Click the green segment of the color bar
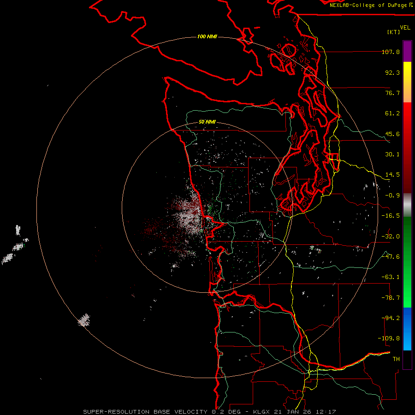Viewport: 415px width, 415px height. pyautogui.click(x=407, y=262)
